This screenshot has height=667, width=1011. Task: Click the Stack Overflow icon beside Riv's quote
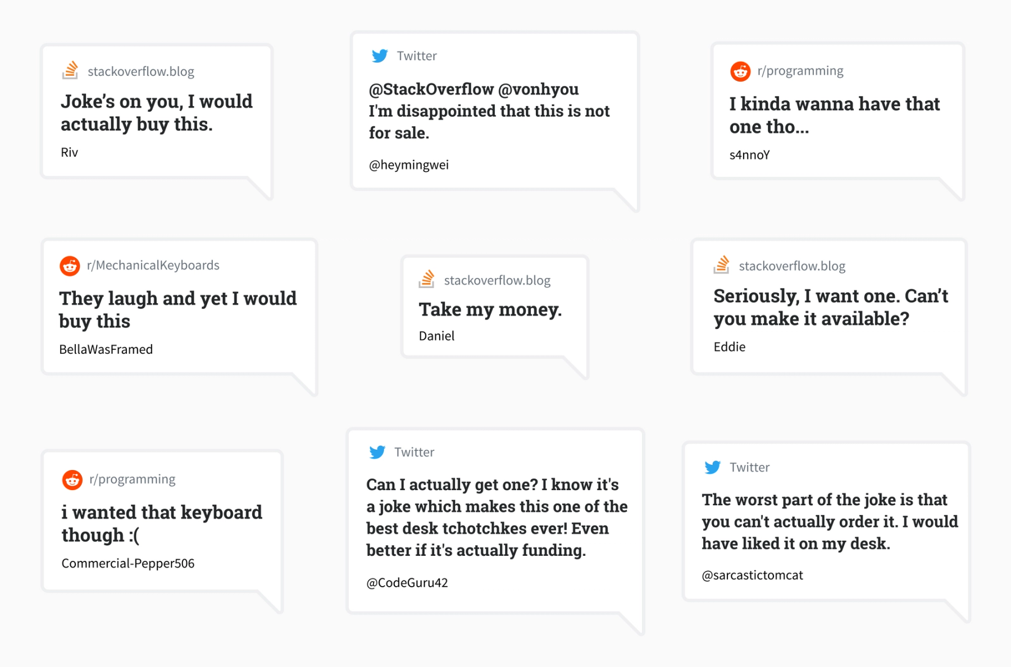tap(70, 71)
